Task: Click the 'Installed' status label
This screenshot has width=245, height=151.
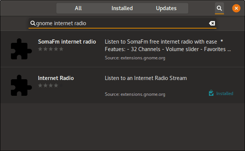Action: 225,93
